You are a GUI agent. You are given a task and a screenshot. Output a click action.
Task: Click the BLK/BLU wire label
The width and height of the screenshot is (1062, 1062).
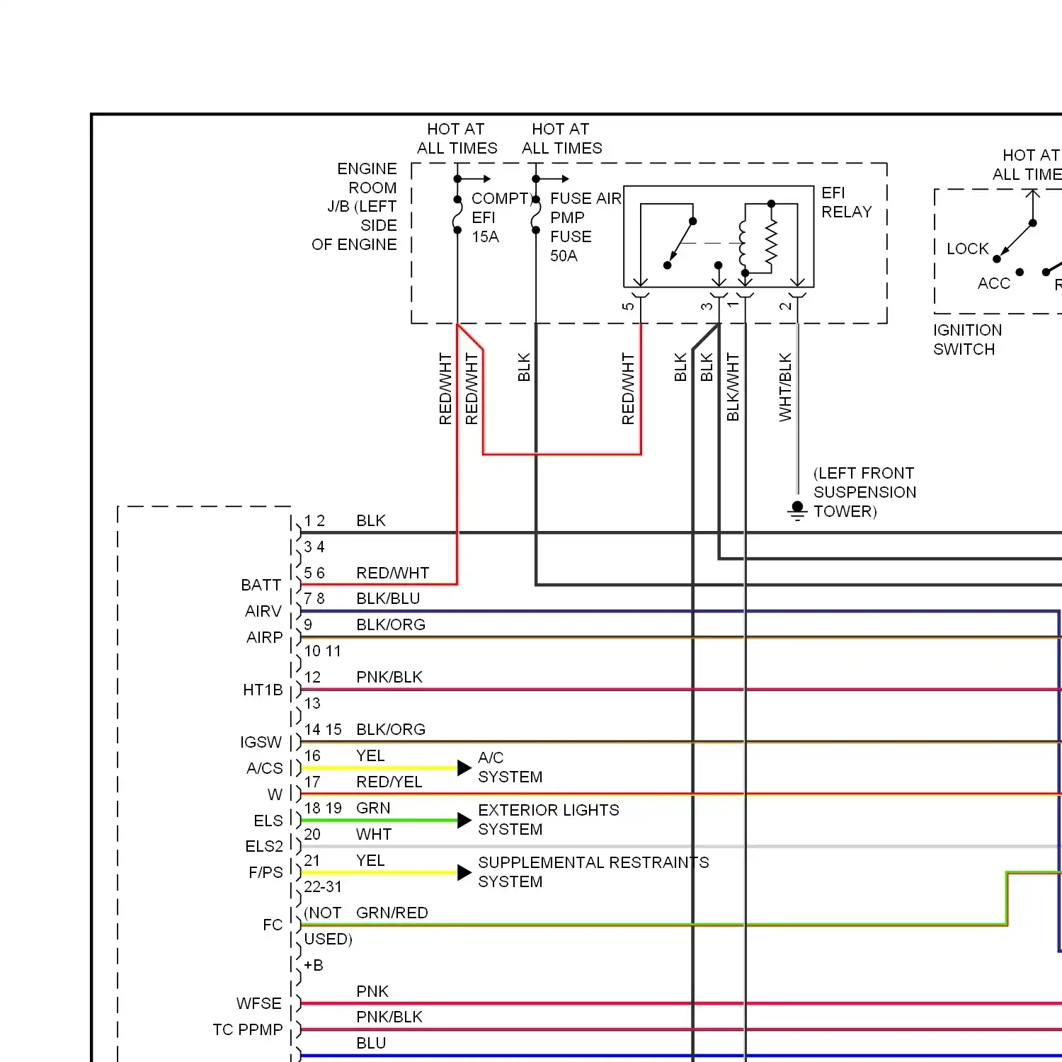coord(388,598)
